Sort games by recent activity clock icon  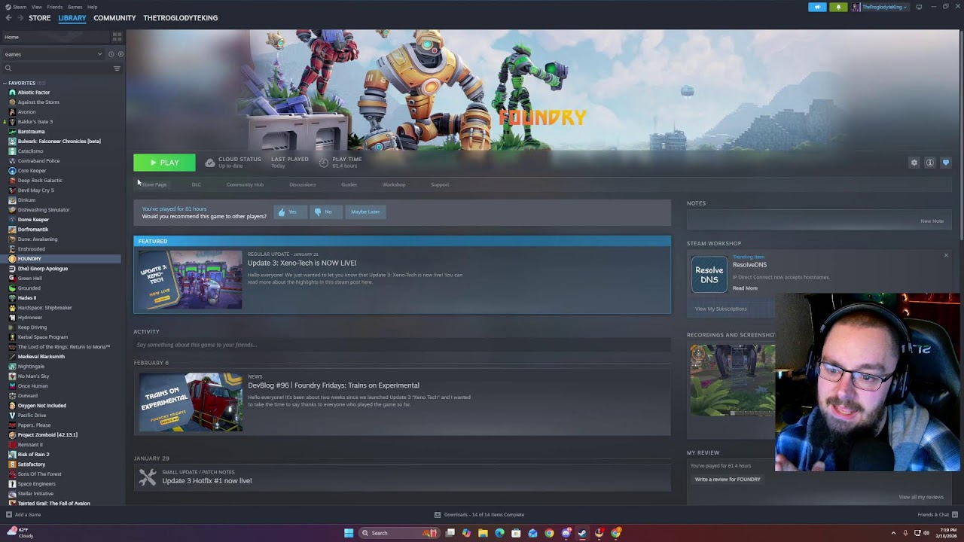coord(111,54)
